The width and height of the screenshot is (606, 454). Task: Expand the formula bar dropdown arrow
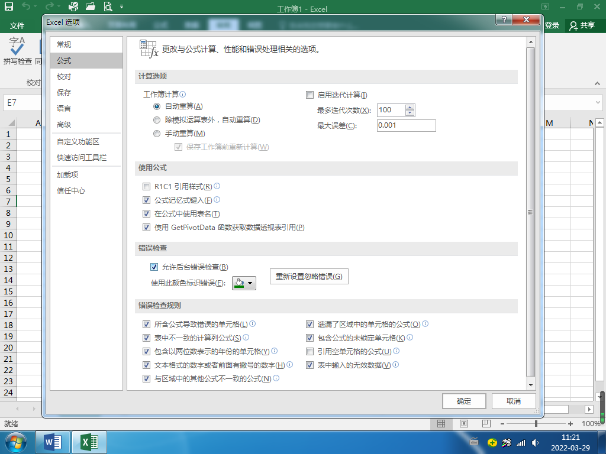(x=598, y=103)
